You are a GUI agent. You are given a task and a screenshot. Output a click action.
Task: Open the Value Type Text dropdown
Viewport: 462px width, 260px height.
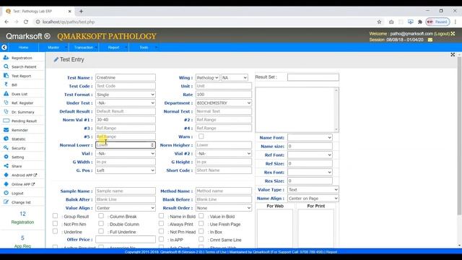313,189
